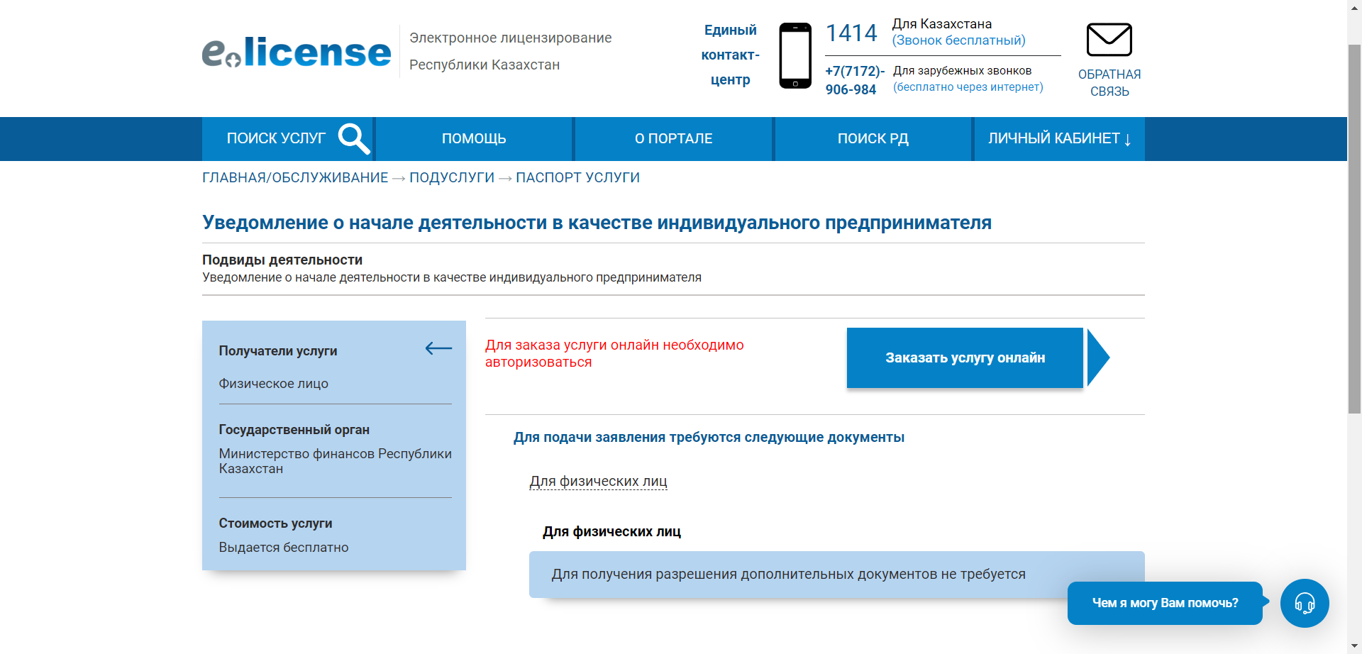Click the 1414 phone number
Image resolution: width=1362 pixels, height=654 pixels.
pyautogui.click(x=851, y=33)
